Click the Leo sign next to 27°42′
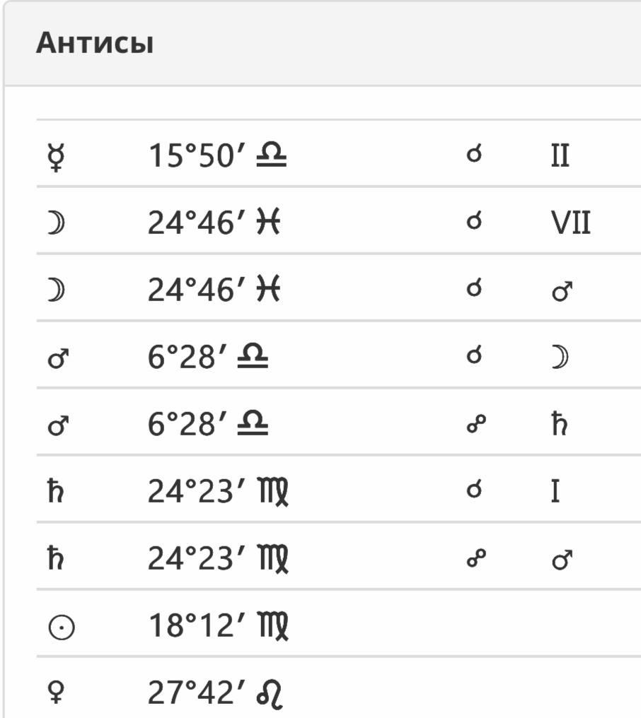 tap(270, 694)
